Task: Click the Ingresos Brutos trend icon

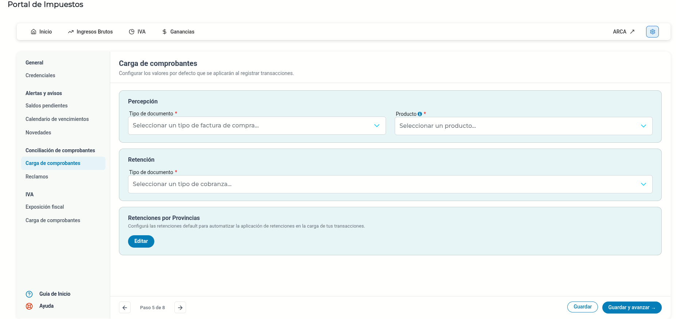Action: point(71,32)
